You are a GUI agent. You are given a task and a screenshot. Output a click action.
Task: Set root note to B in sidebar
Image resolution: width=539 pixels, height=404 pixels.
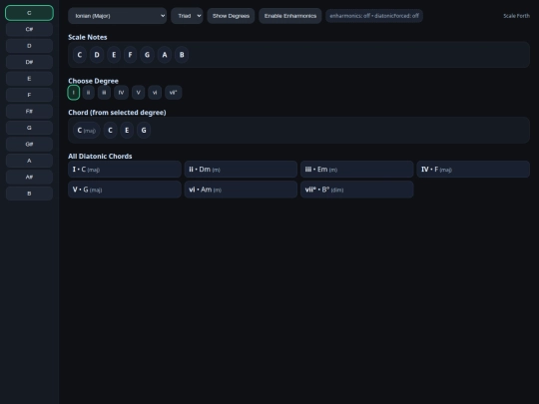point(29,194)
